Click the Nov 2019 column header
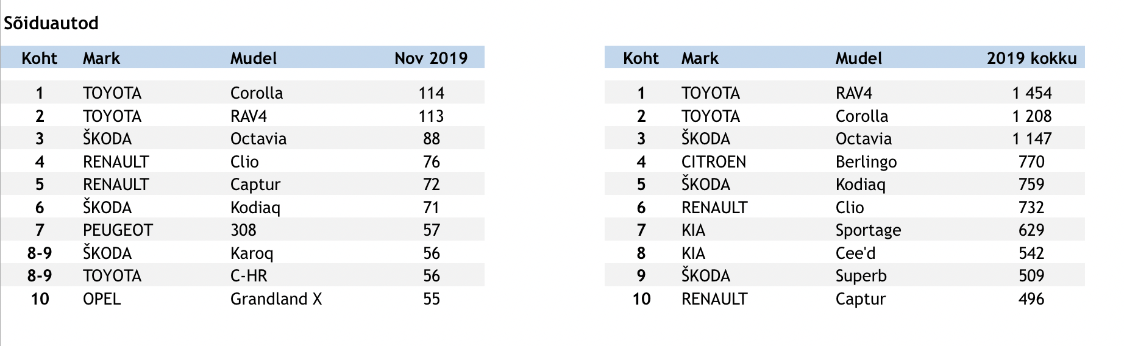Viewport: 1124px width, 346px height. (x=431, y=58)
